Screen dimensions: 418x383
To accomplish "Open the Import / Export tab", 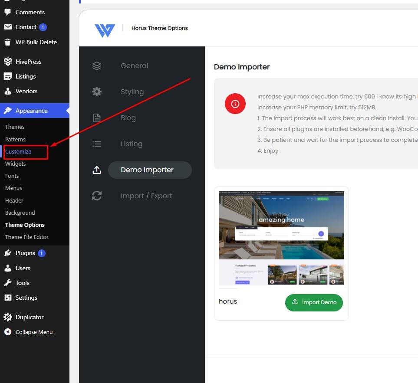I will [146, 196].
